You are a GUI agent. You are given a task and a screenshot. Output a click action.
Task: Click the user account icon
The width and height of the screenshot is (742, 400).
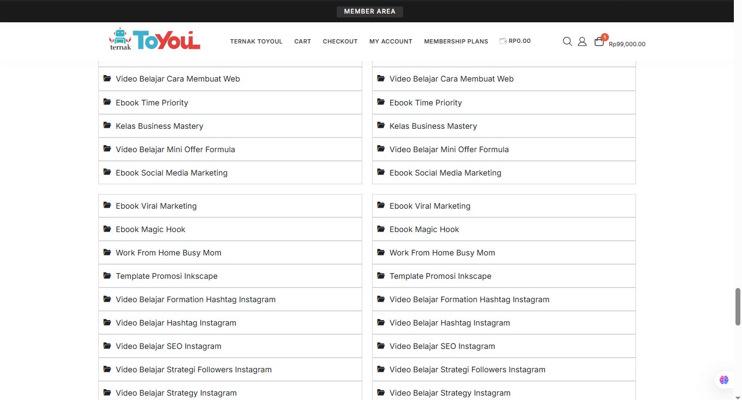[582, 41]
